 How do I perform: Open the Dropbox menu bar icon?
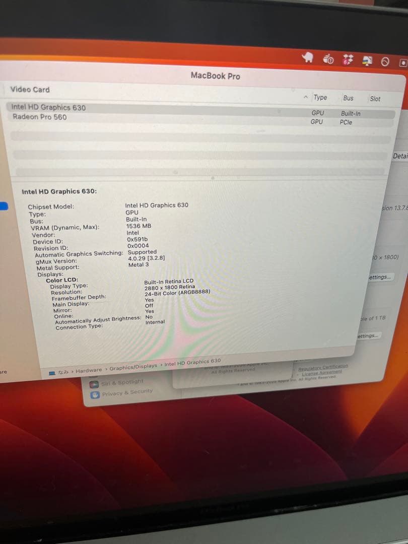(x=348, y=60)
